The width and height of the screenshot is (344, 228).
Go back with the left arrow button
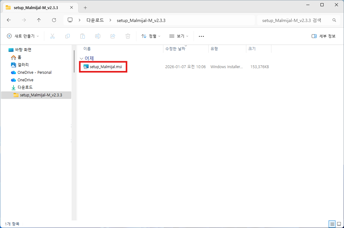(9, 20)
